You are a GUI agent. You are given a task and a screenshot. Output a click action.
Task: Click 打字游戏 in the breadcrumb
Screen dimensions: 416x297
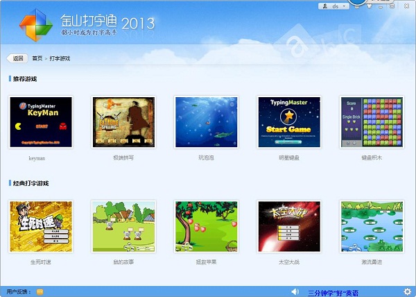[x=60, y=58]
